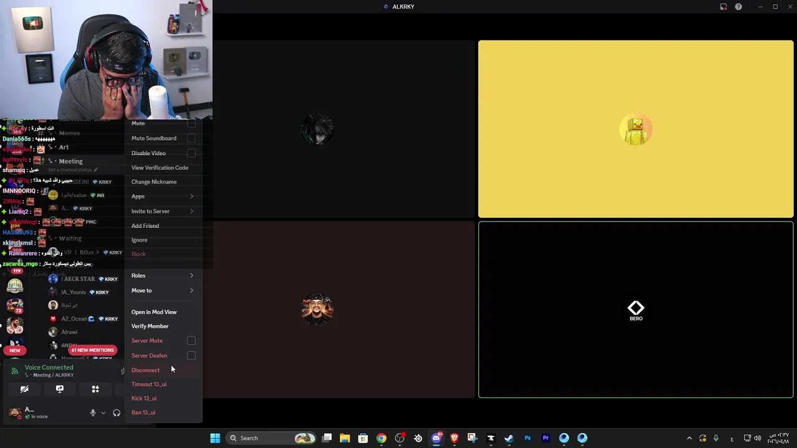Open Windows Start menu
Viewport: 797px width, 448px height.
tap(215, 438)
